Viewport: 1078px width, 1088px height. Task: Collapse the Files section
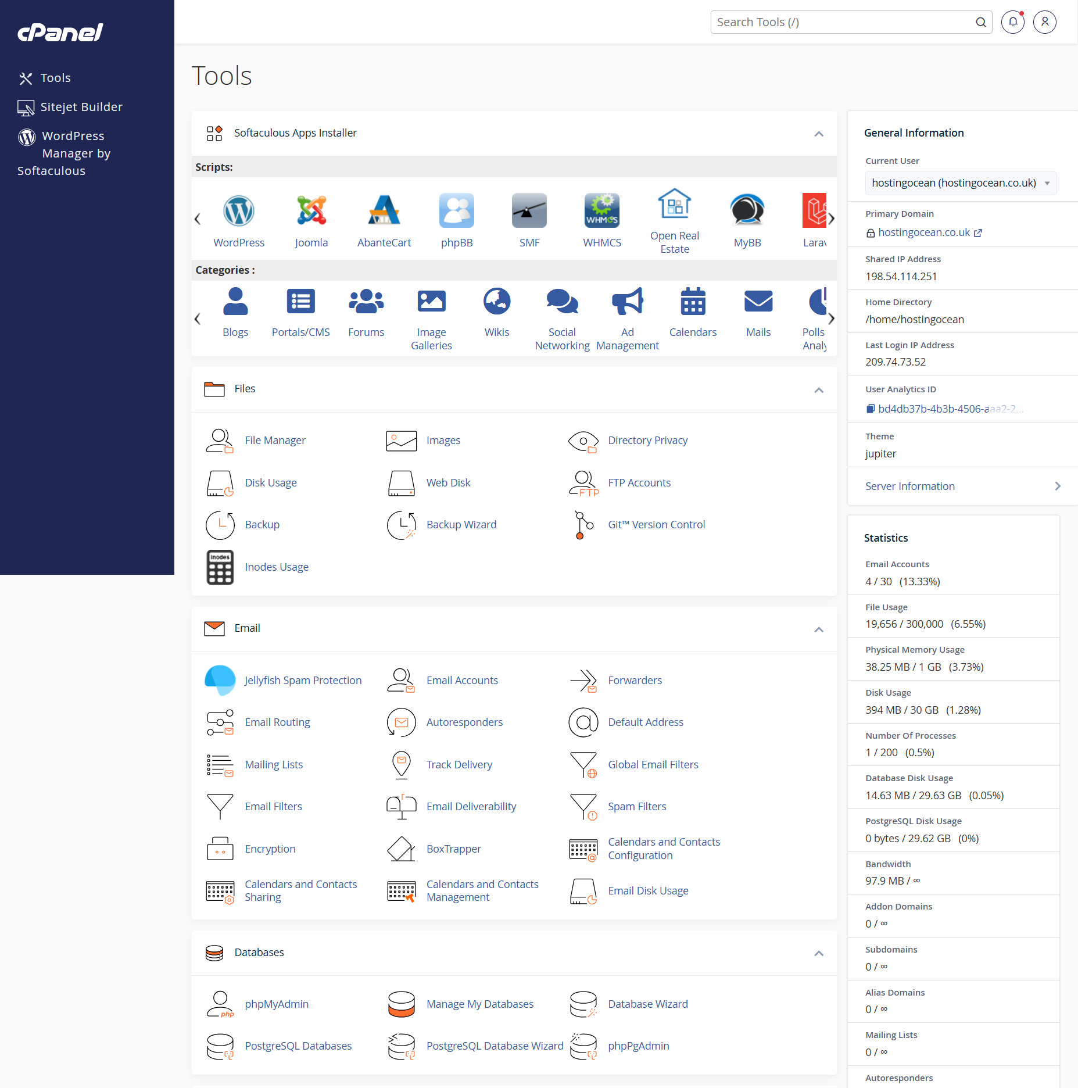[x=819, y=390]
